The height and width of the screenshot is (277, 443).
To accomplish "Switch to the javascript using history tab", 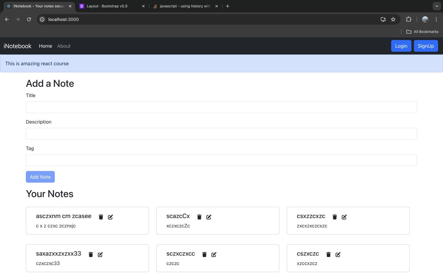I will tap(186, 6).
